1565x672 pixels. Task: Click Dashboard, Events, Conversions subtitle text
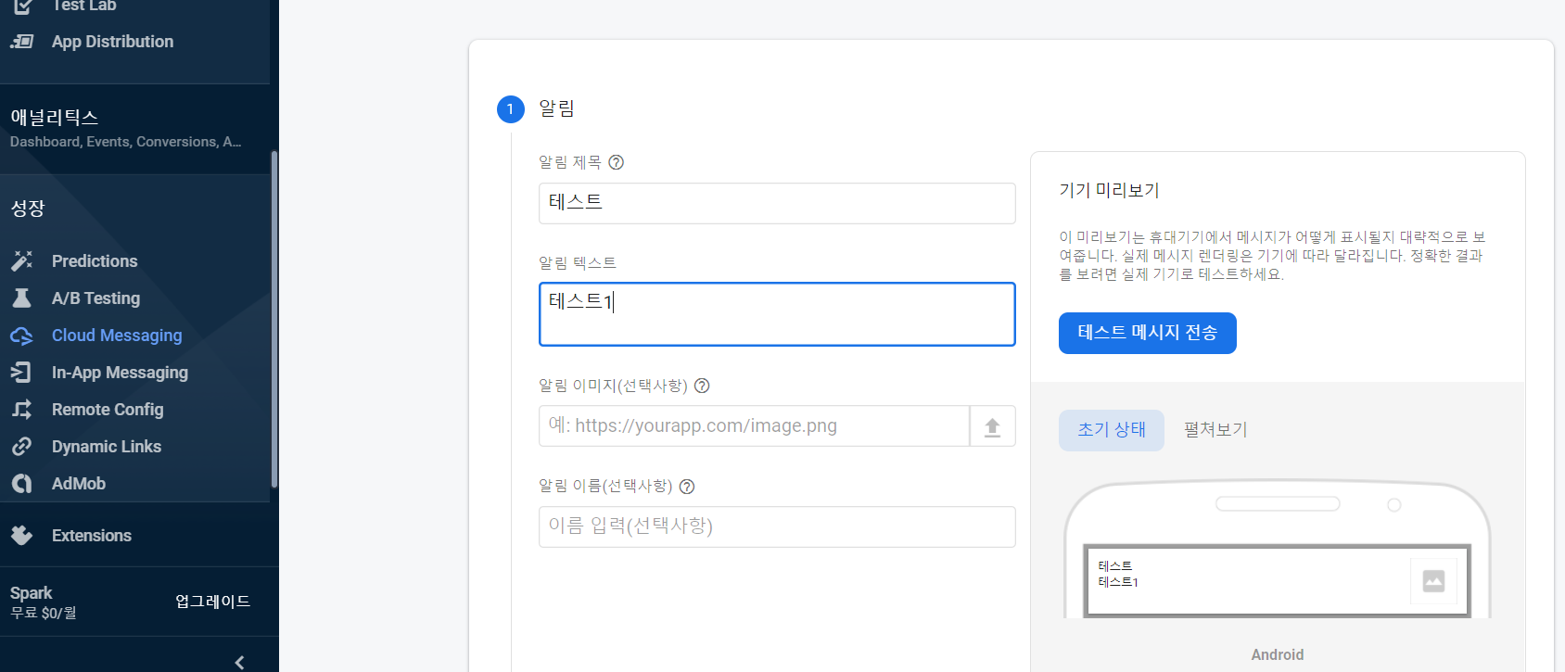(x=126, y=142)
